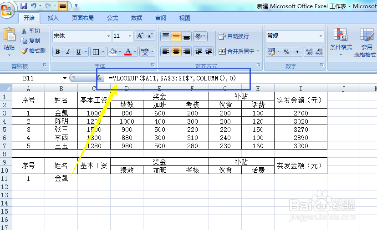Align text to top of cell
This screenshot has width=377, height=230.
click(166, 36)
